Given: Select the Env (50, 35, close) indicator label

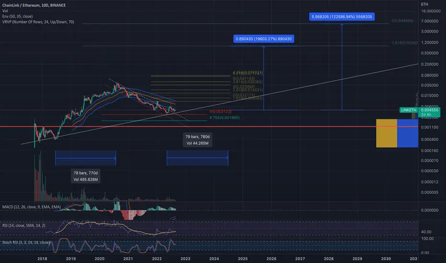Looking at the screenshot, I should tap(17, 16).
